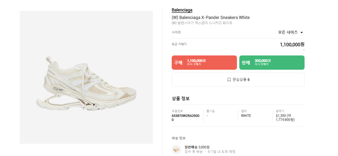Image resolution: width=338 pixels, height=156 pixels.
Task: Click the 배송 정보 section heading
Action: pos(179,138)
